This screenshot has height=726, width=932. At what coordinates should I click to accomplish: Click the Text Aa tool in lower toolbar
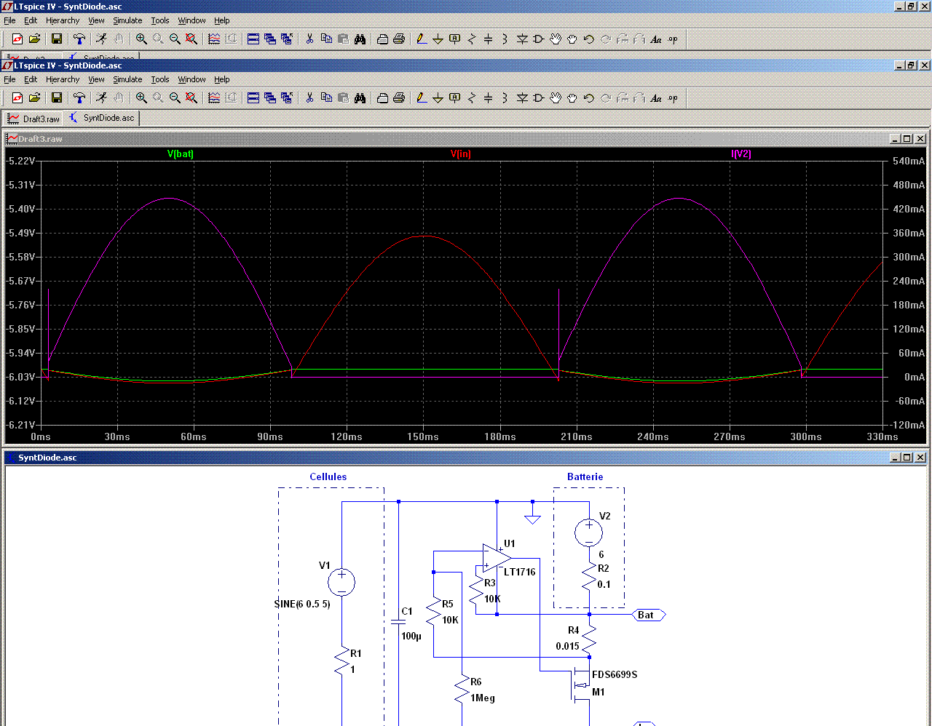coord(656,98)
